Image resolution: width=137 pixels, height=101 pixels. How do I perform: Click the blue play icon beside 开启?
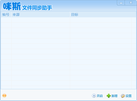point(94,96)
